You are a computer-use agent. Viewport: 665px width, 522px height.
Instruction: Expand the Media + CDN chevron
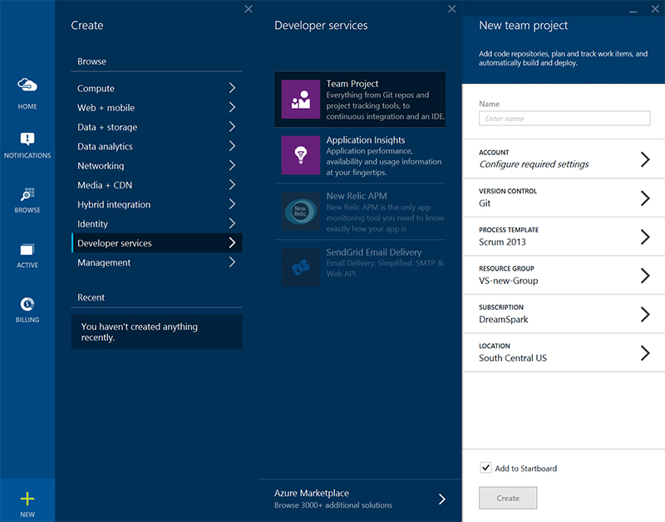232,184
